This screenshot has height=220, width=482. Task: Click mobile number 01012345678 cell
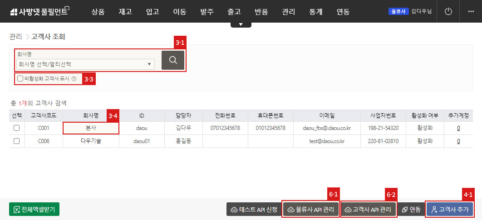tap(271, 128)
